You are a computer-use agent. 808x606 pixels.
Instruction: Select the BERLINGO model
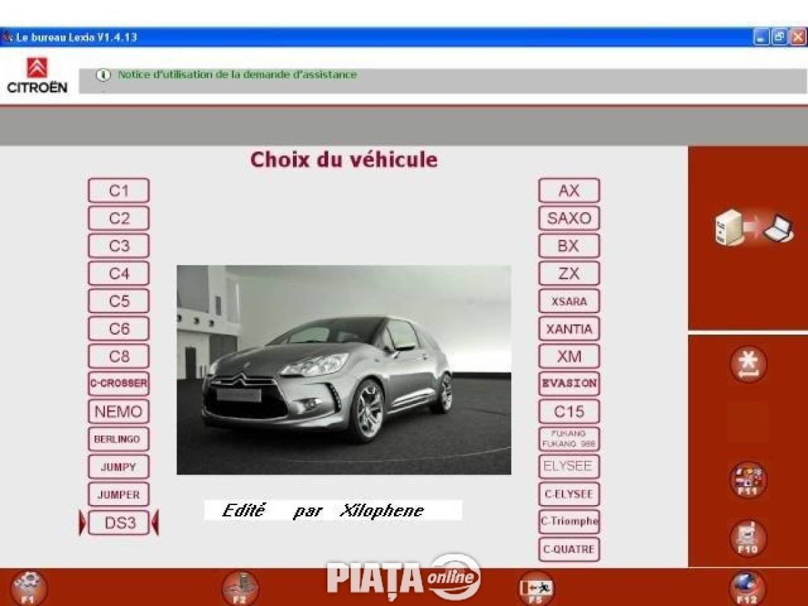point(119,439)
